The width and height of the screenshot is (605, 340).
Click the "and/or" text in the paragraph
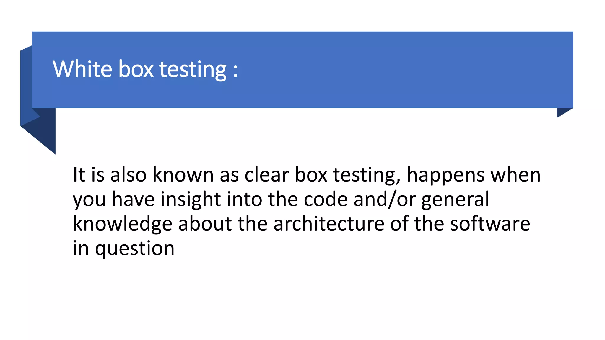(384, 199)
